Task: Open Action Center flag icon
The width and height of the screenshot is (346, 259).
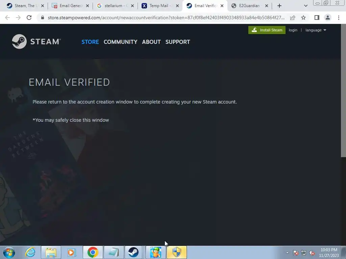Action: [x=296, y=253]
